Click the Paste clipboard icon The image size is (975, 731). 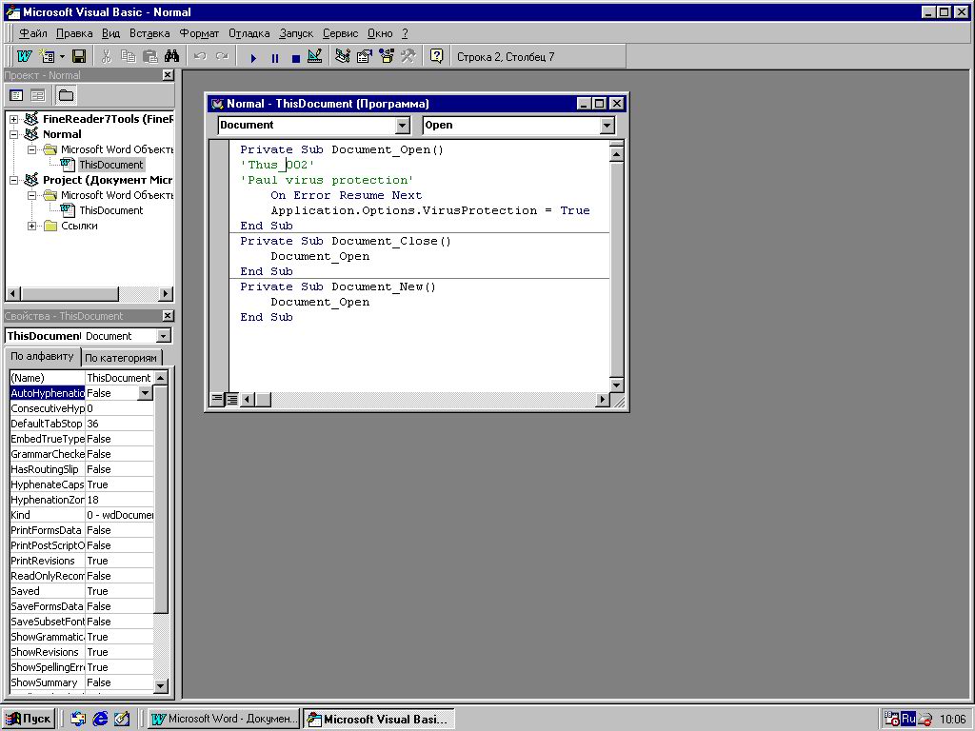(x=149, y=56)
